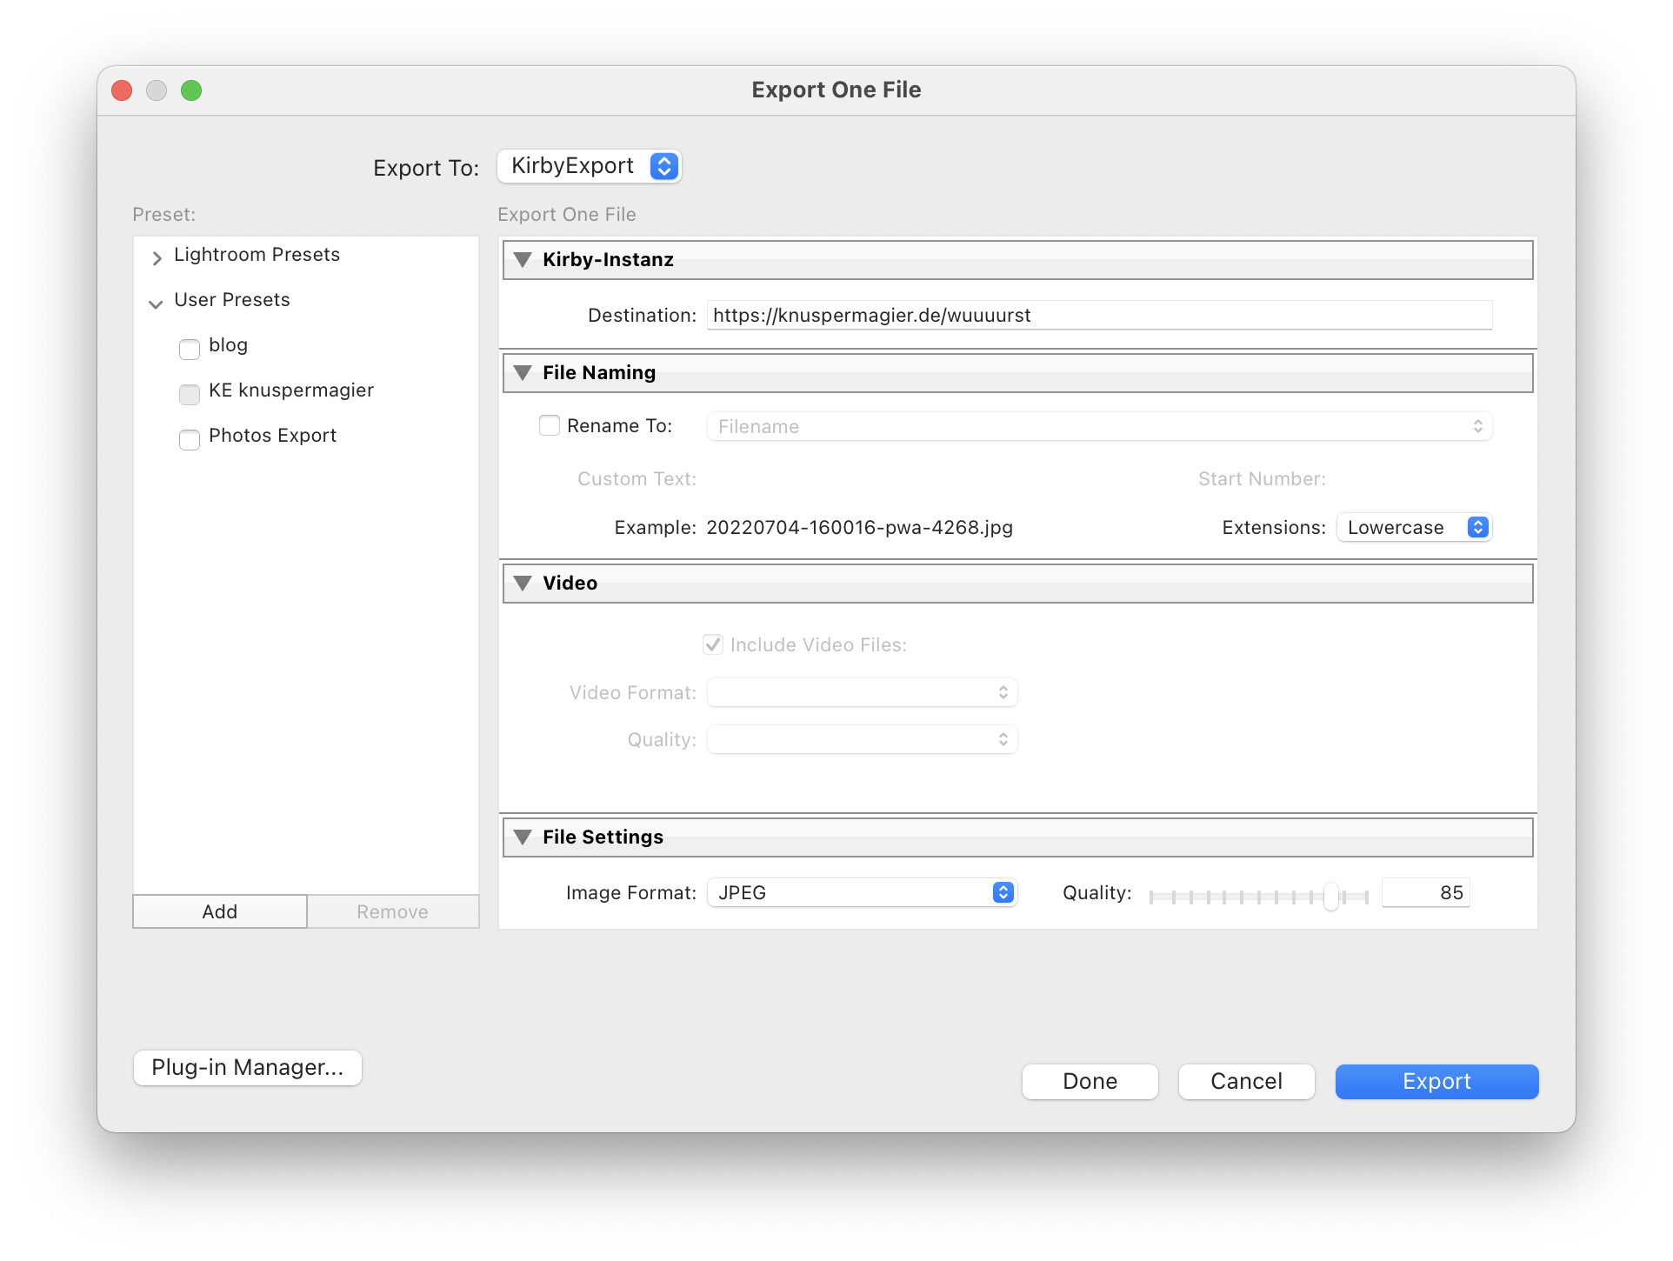Check the Photos Export preset checkbox
The image size is (1673, 1261).
(190, 439)
